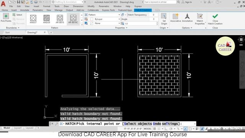Open the Draw menu
The image size is (245, 138).
click(66, 6)
